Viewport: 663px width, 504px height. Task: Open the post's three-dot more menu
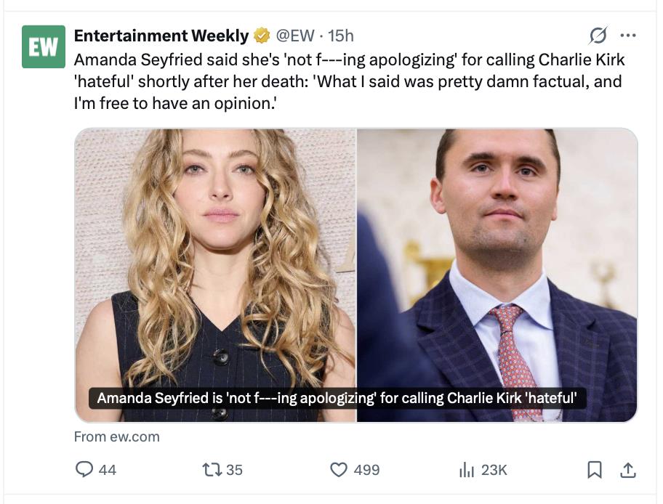(x=627, y=35)
